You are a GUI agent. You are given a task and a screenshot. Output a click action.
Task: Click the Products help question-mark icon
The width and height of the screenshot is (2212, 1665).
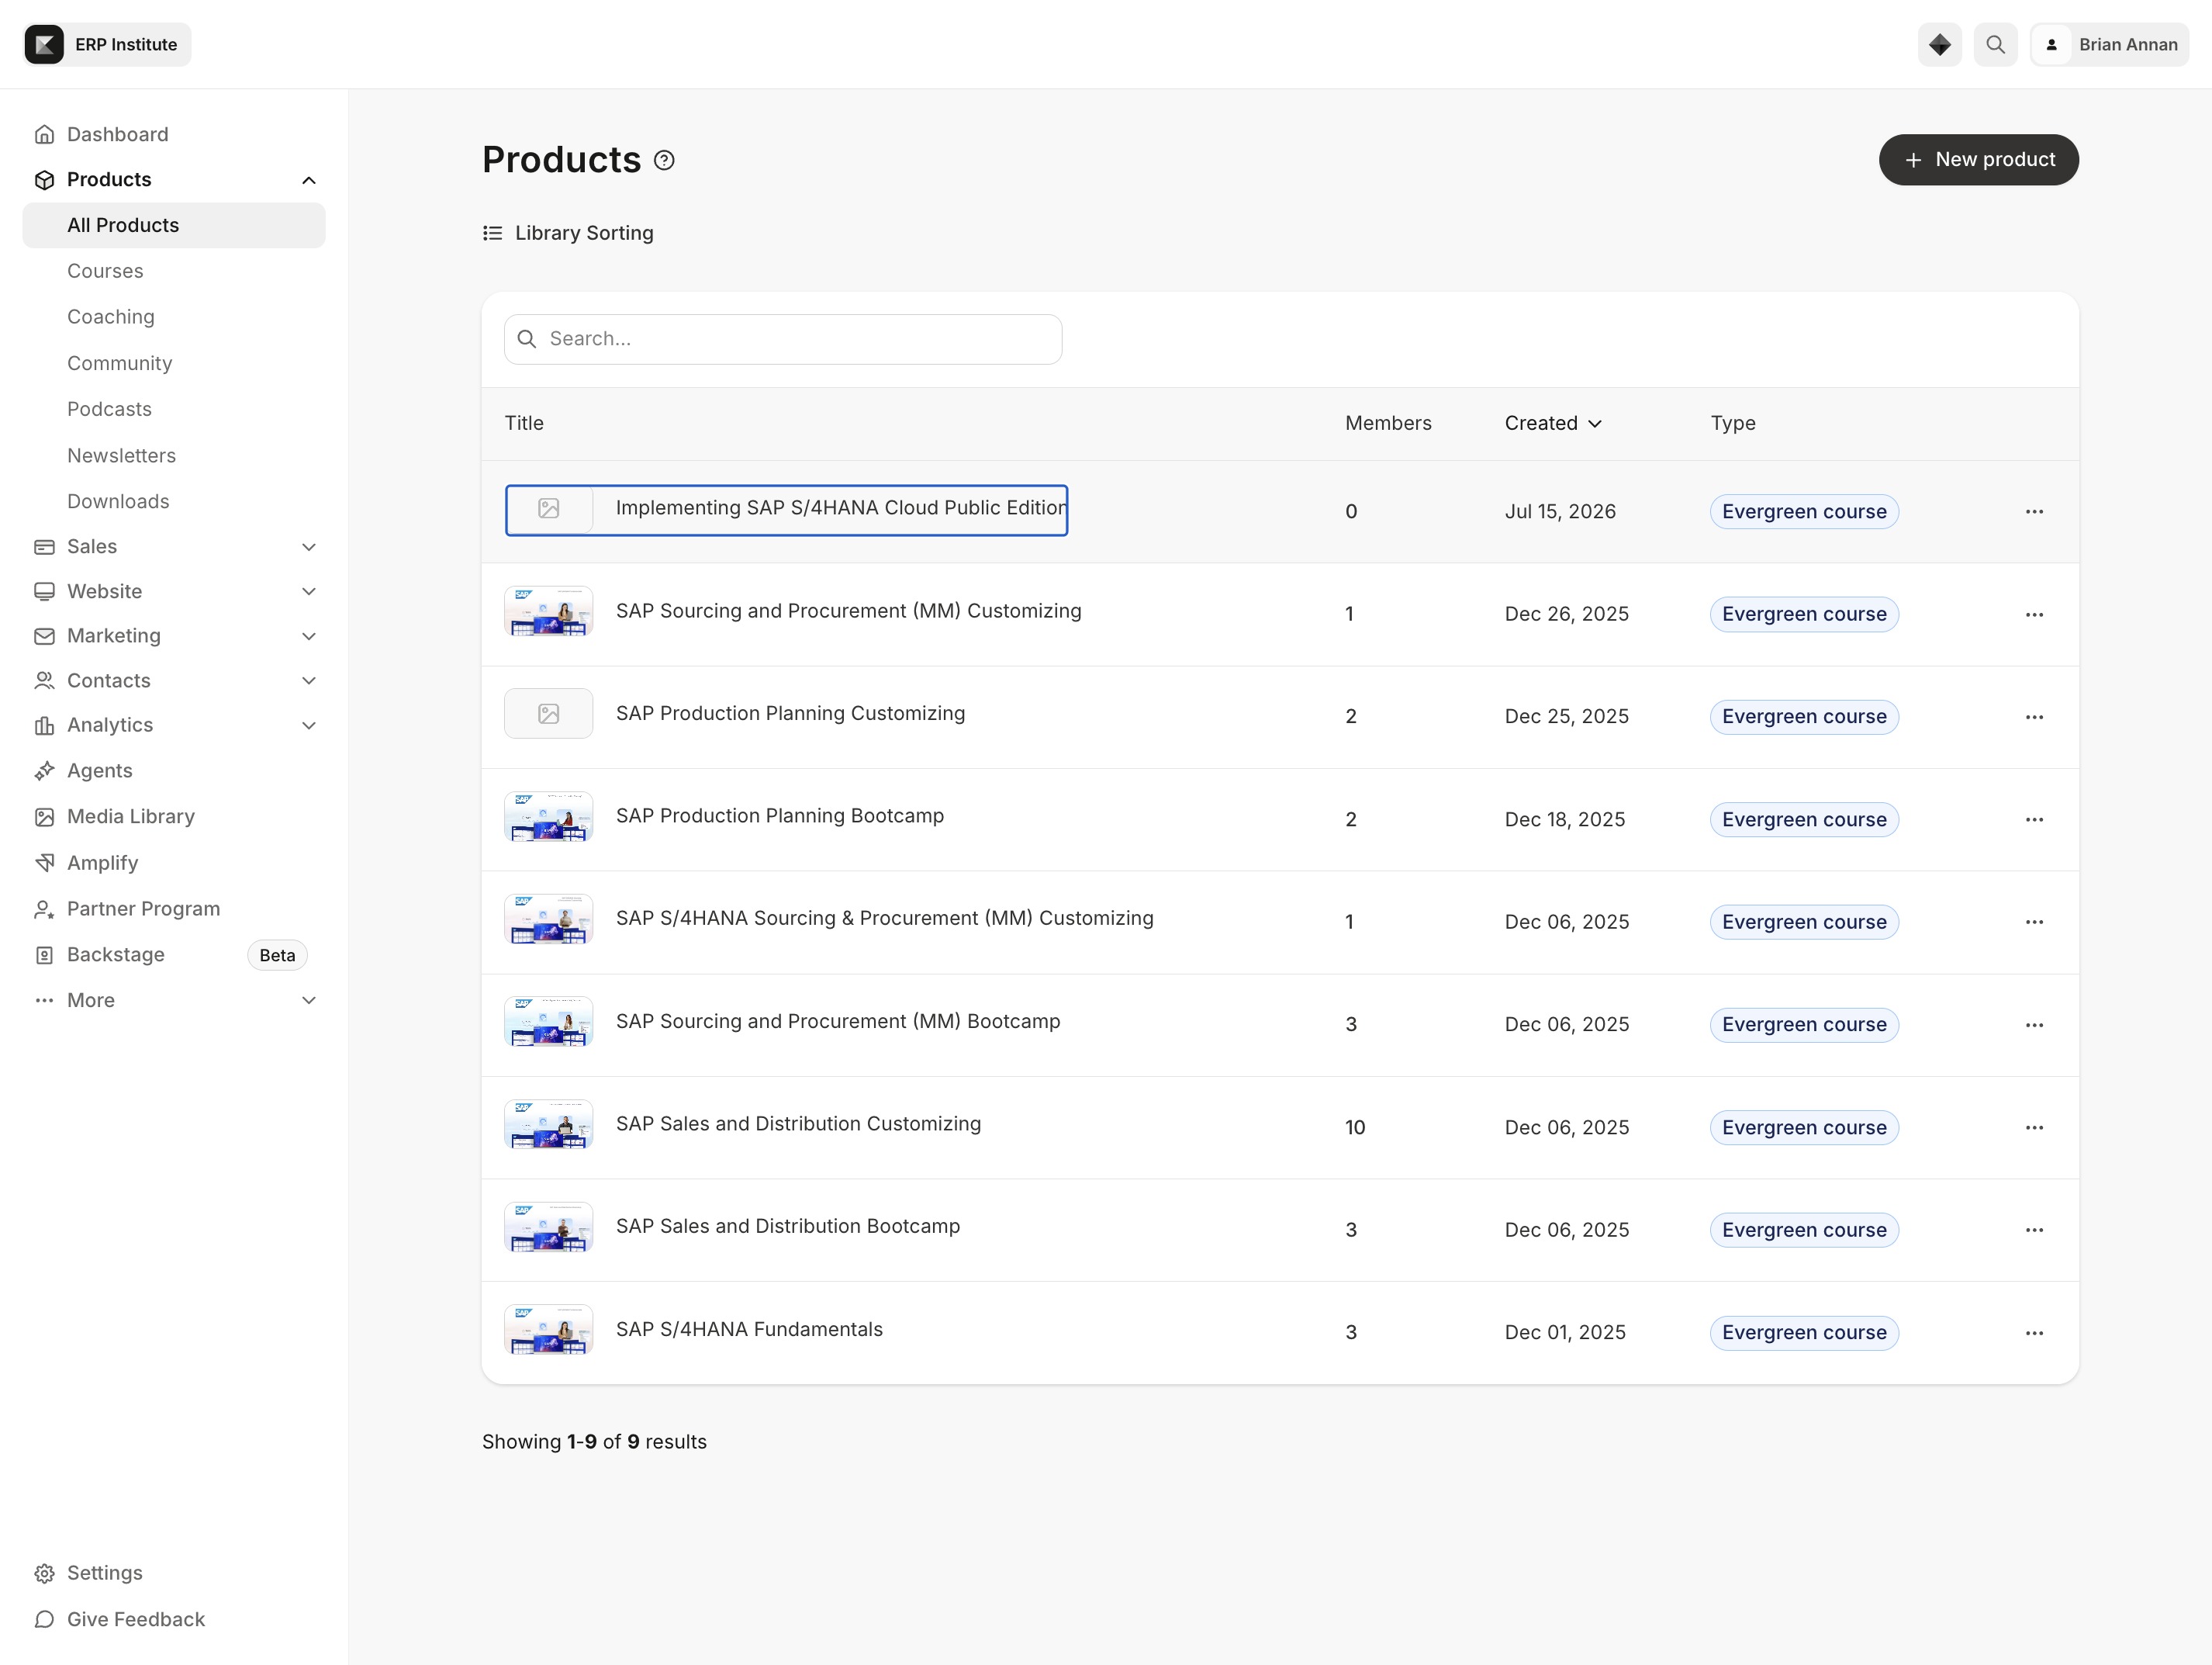pyautogui.click(x=664, y=160)
